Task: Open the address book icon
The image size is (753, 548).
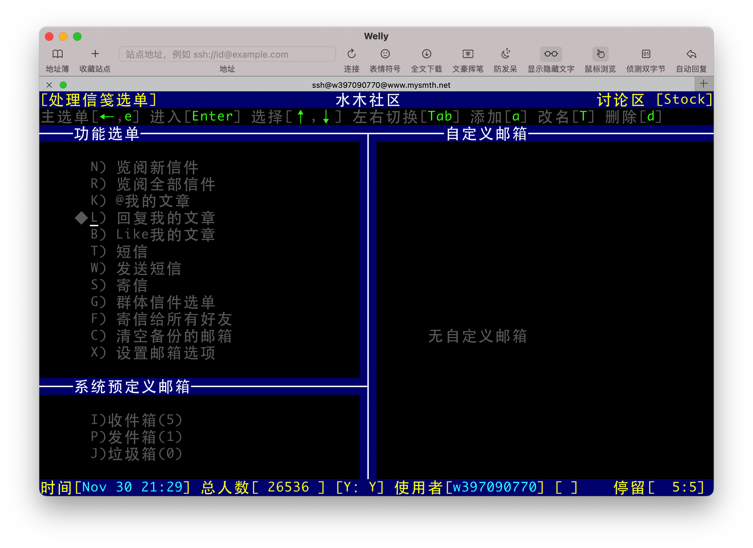Action: pyautogui.click(x=57, y=54)
